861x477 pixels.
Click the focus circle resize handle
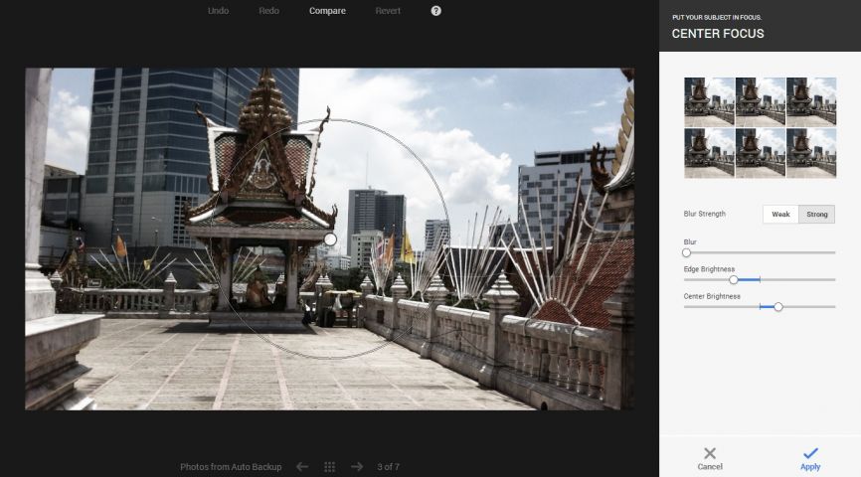coord(330,238)
